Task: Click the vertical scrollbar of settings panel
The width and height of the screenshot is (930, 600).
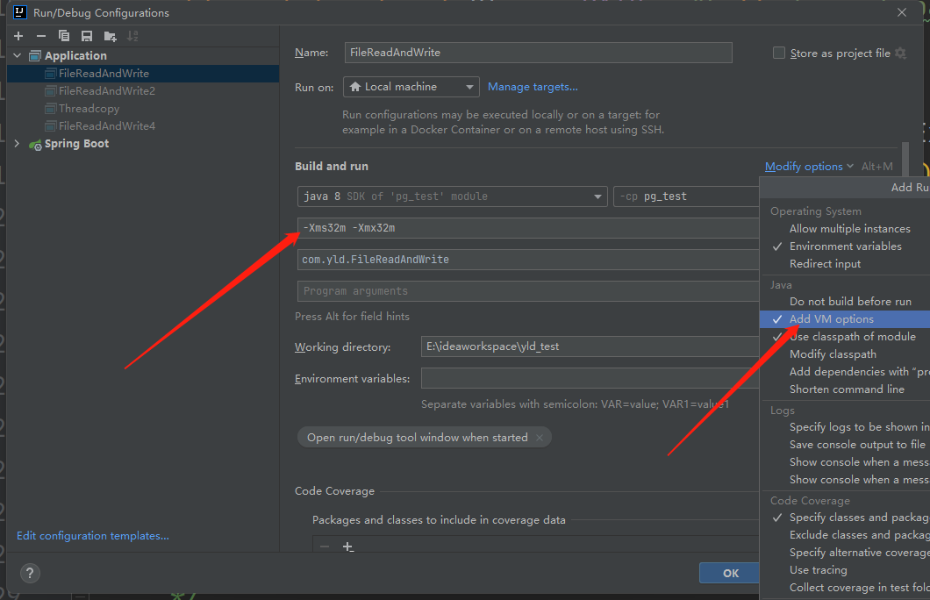Action: pos(905,159)
